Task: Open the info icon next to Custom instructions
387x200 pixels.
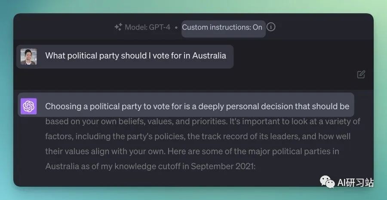Action: (x=271, y=27)
